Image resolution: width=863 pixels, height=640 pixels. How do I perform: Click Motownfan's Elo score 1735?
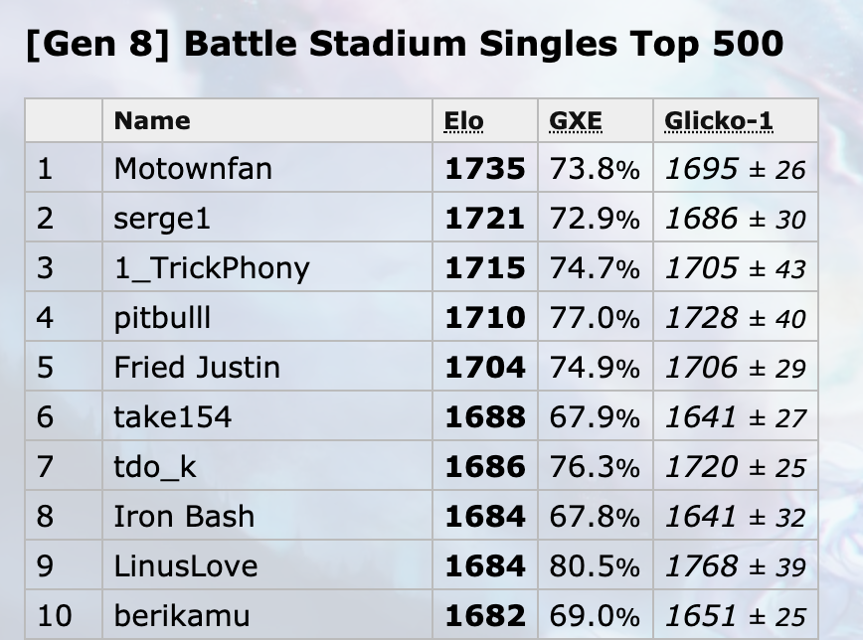(x=485, y=168)
